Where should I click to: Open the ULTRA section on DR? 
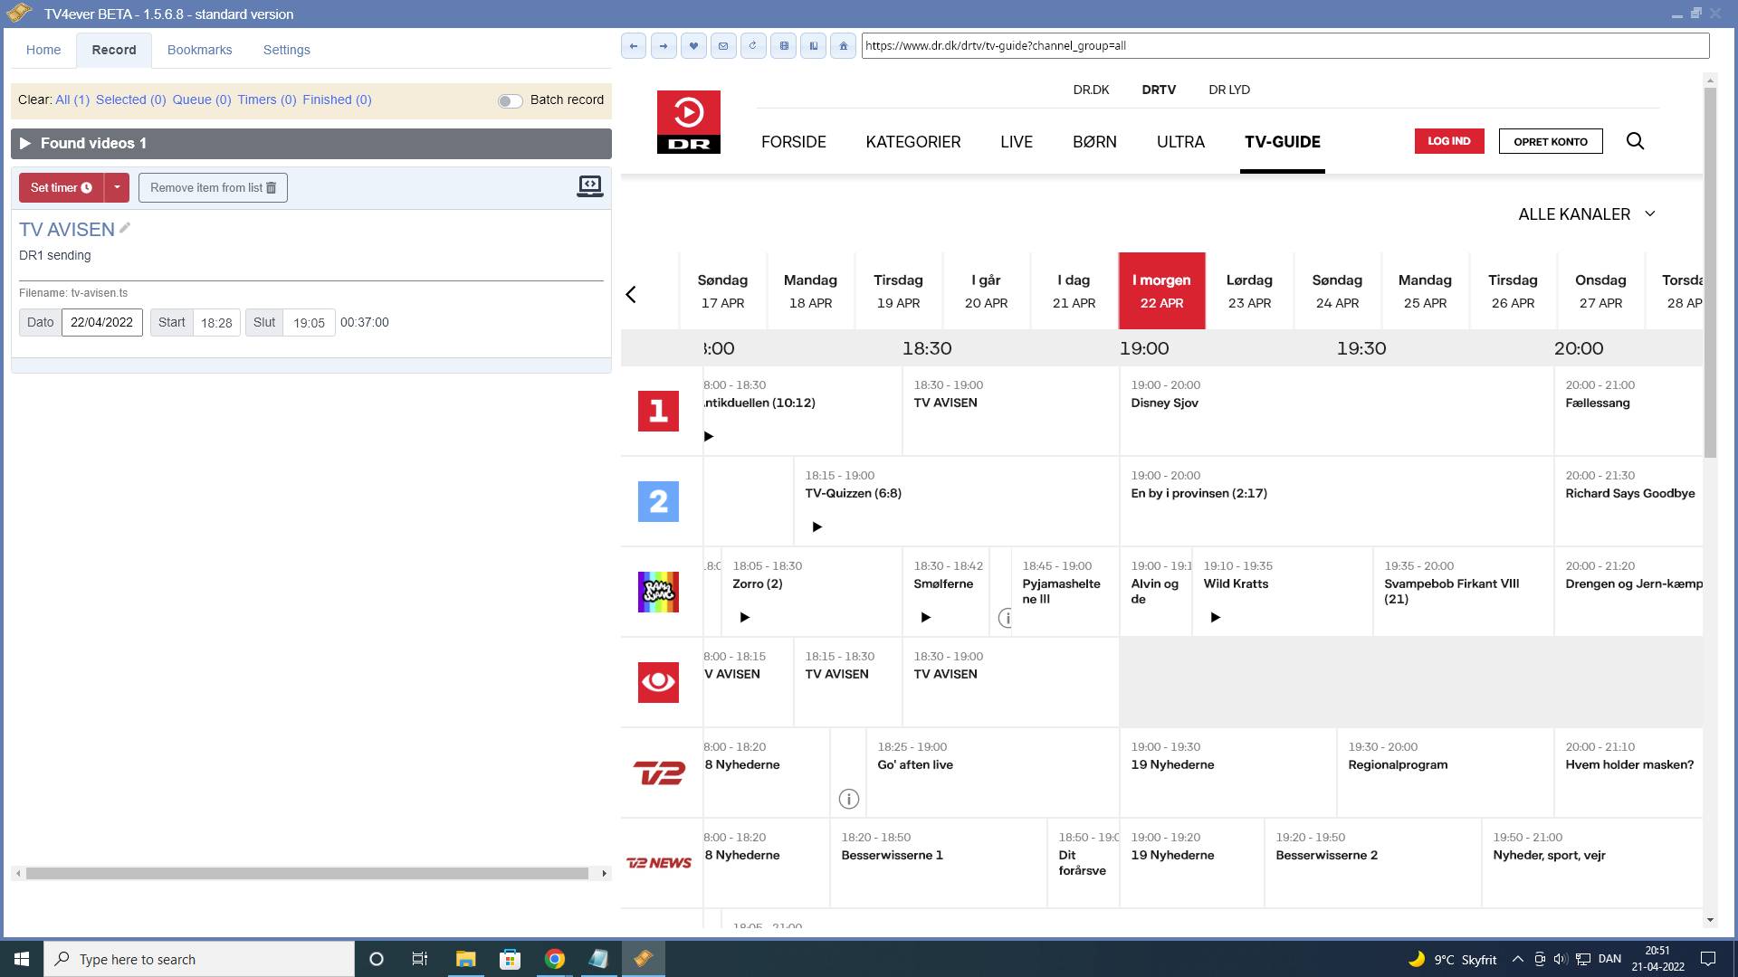click(1180, 142)
